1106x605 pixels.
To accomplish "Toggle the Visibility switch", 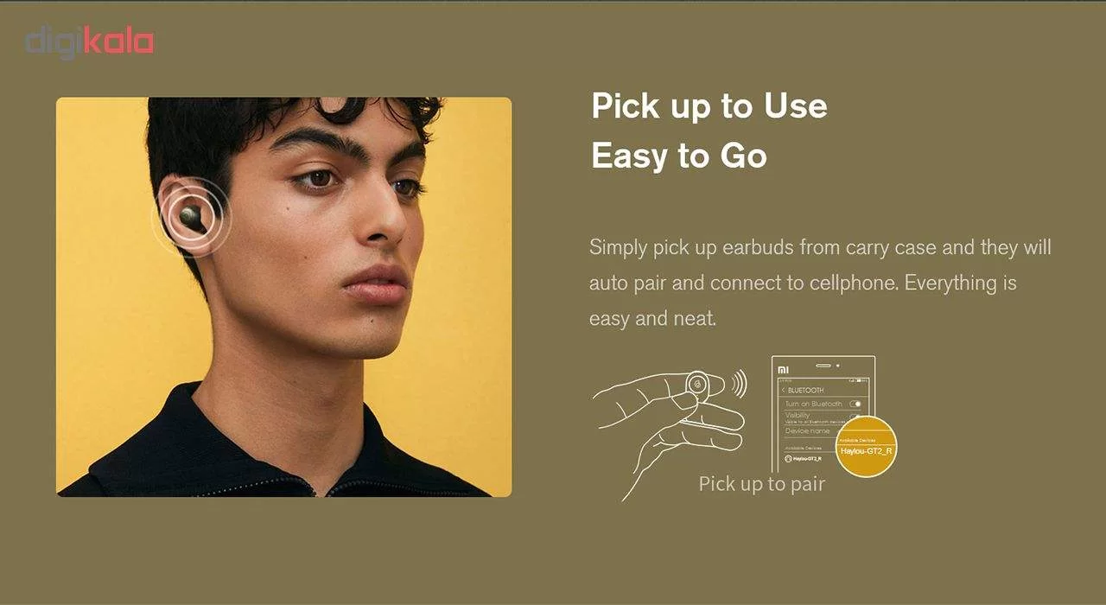I will 855,417.
